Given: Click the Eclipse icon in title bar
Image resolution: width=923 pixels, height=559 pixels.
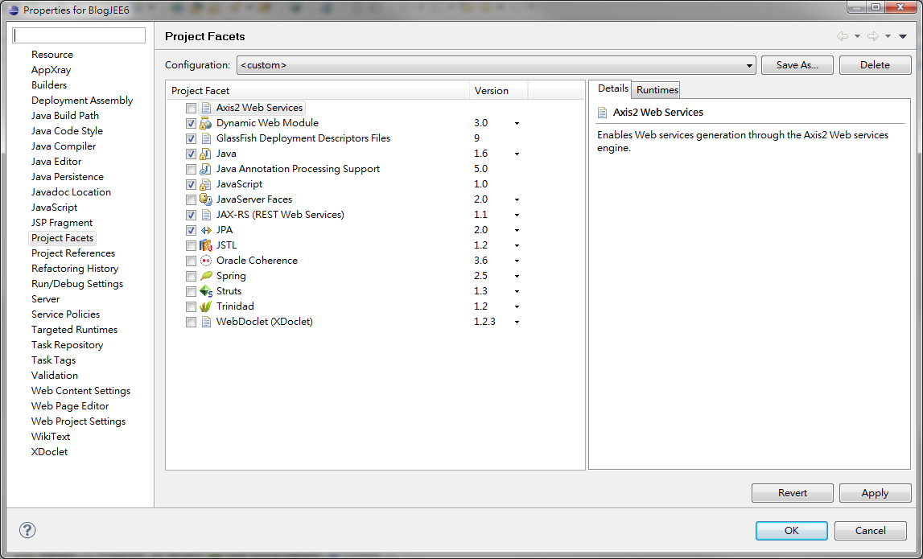Looking at the screenshot, I should click(14, 10).
